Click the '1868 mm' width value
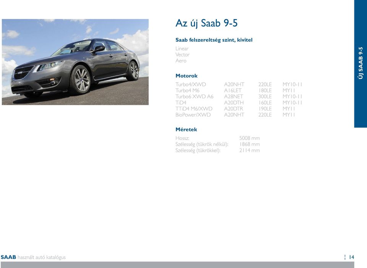 coord(250,144)
